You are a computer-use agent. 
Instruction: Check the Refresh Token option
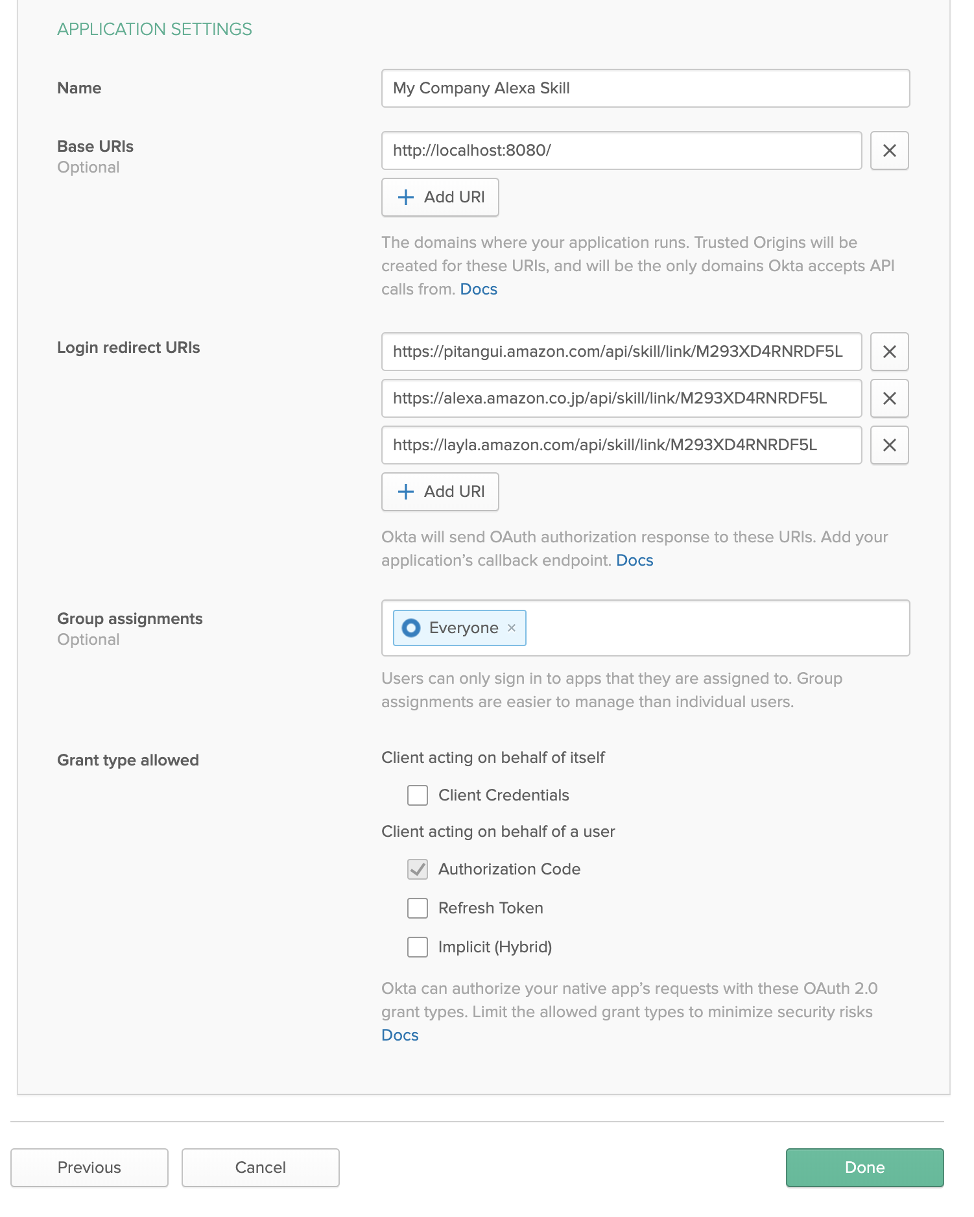(418, 908)
